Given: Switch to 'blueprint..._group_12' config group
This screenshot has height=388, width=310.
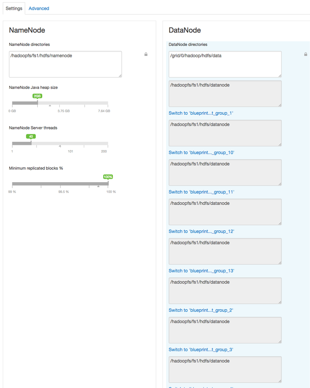Looking at the screenshot, I should click(201, 231).
